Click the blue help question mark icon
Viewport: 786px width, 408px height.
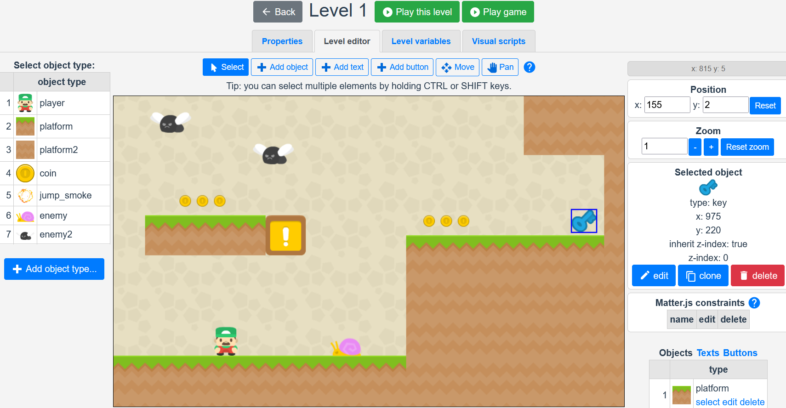530,67
